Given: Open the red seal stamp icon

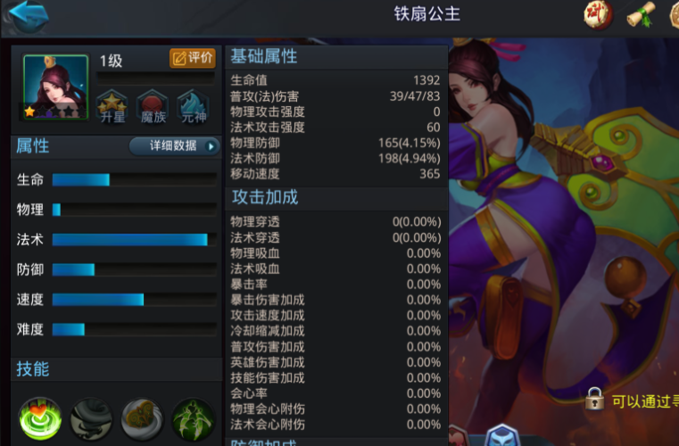Looking at the screenshot, I should point(598,15).
